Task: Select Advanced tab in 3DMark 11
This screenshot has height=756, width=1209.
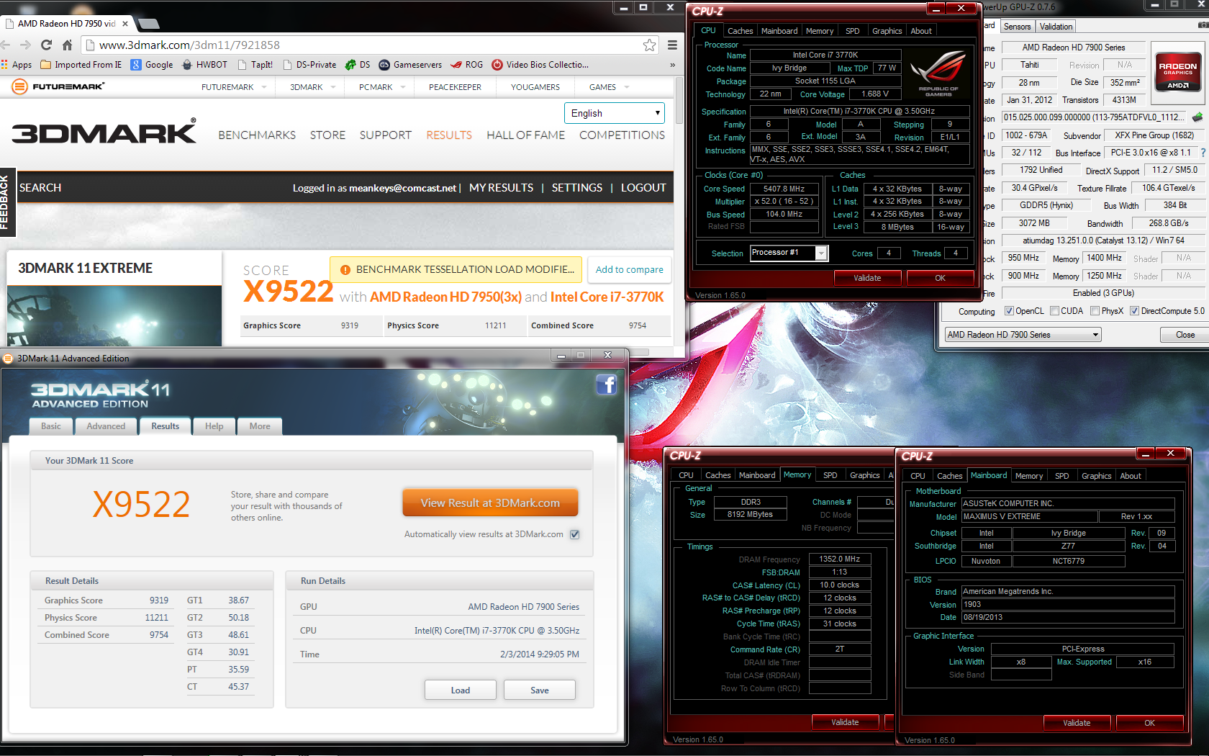Action: point(106,426)
